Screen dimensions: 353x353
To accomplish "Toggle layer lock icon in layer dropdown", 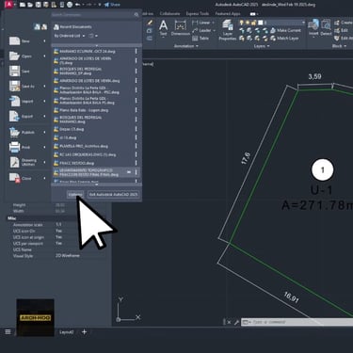I will pyautogui.click(x=253, y=23).
